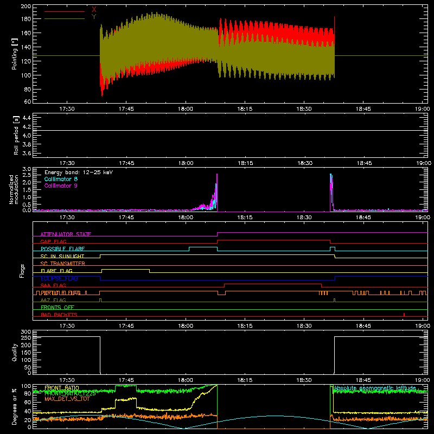This screenshot has height=434, width=434.
Task: Click the 250 value on the Quality axis
Action: pos(26,337)
